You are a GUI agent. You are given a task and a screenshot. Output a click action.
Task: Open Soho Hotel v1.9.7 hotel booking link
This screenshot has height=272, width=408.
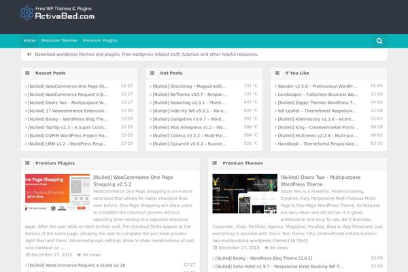[x=279, y=267]
